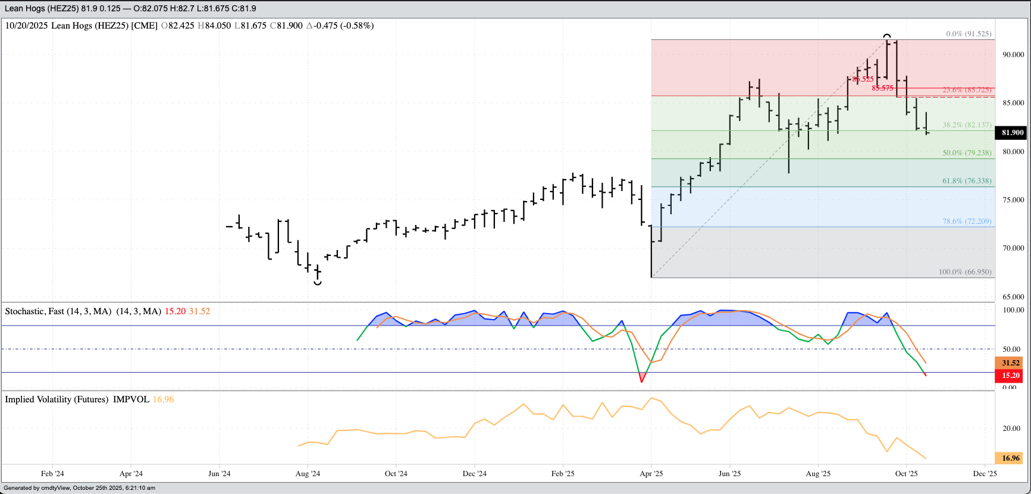The image size is (1031, 494).
Task: Select the 16.96 implied volatility value tag
Action: click(x=1010, y=458)
